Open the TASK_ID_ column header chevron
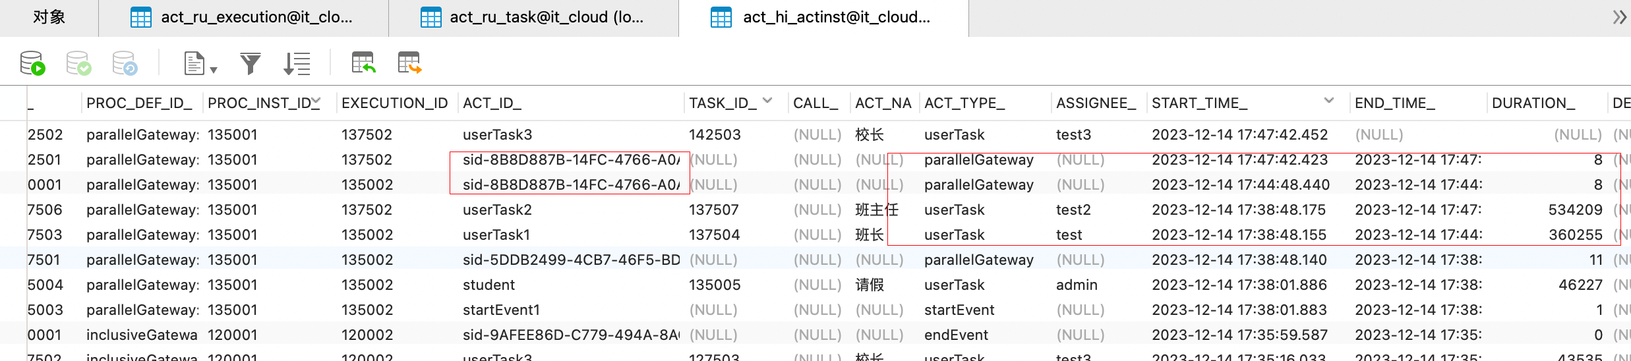 [x=767, y=101]
